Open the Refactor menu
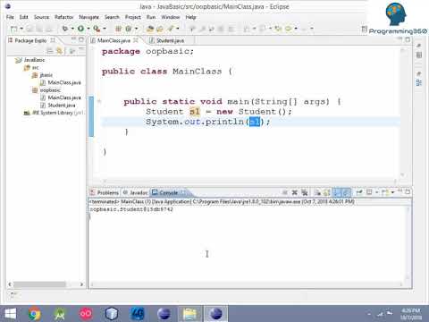 pos(63,17)
